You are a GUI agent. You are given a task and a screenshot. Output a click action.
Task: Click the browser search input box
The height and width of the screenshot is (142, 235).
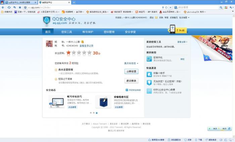(x=198, y=7)
